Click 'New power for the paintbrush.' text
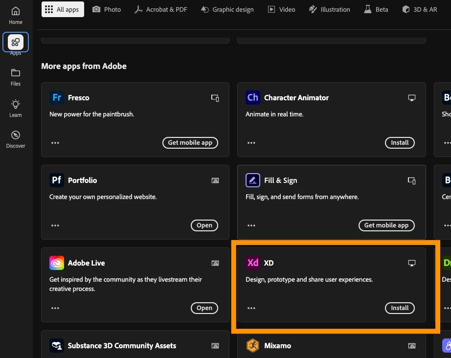Screen dimensions: 451x358 pyautogui.click(x=92, y=114)
